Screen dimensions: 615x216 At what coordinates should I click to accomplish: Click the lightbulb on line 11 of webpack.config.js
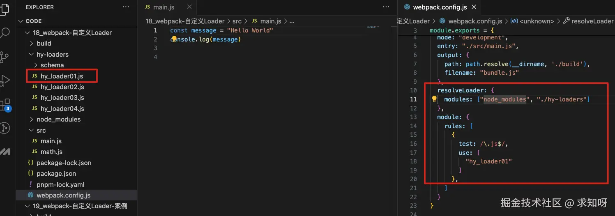pos(434,99)
